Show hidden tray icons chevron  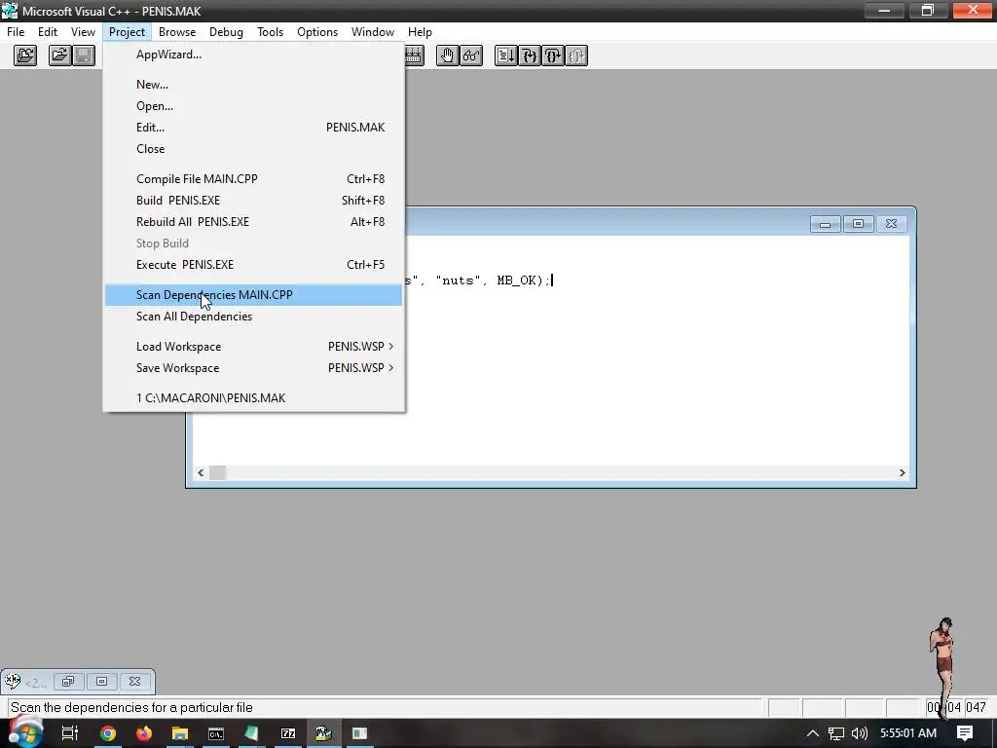point(813,733)
